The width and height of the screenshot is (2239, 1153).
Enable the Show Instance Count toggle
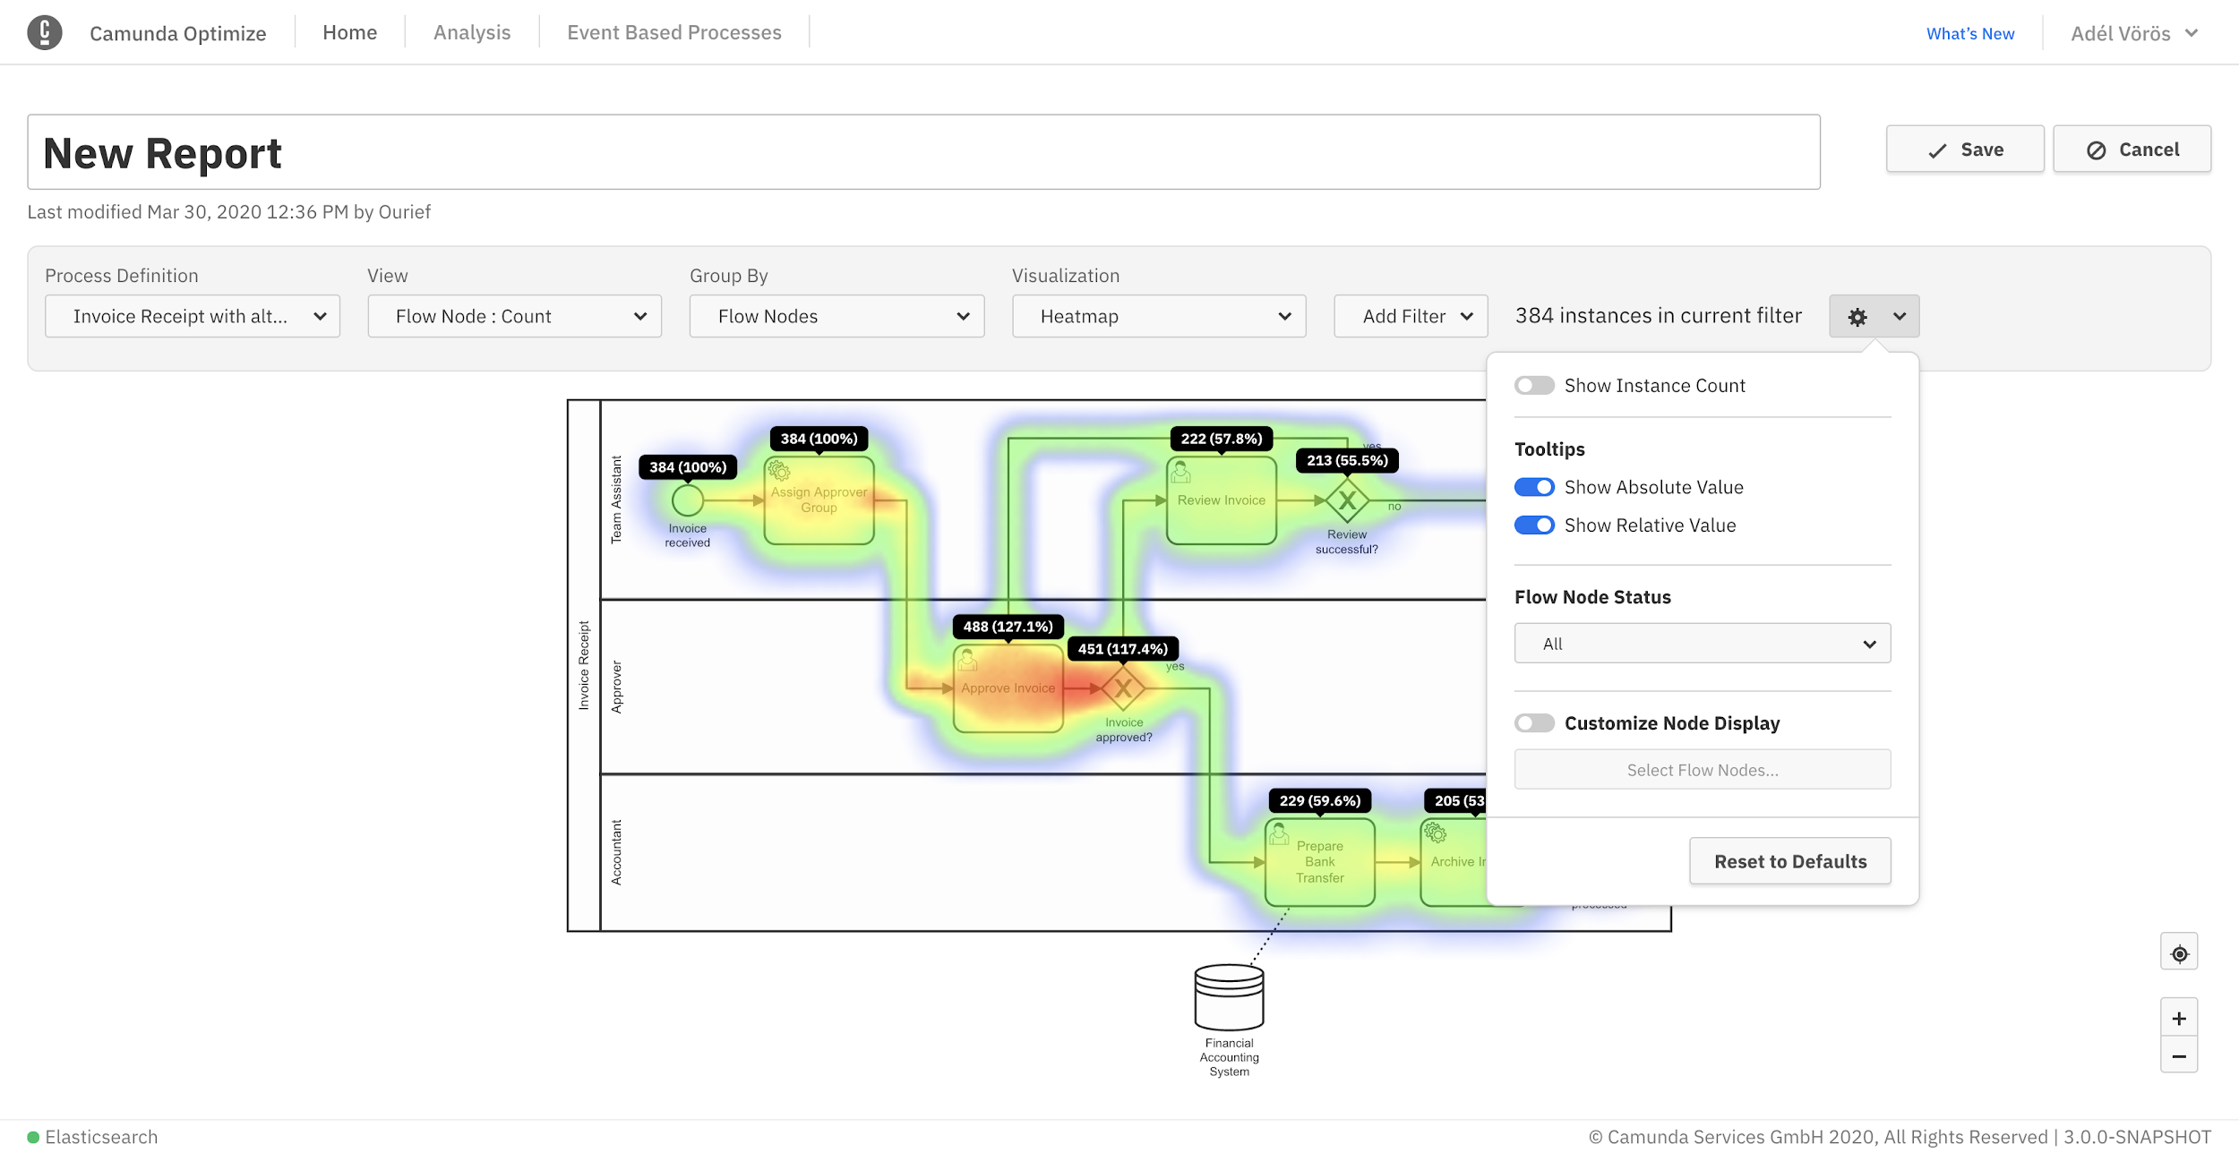click(1534, 386)
